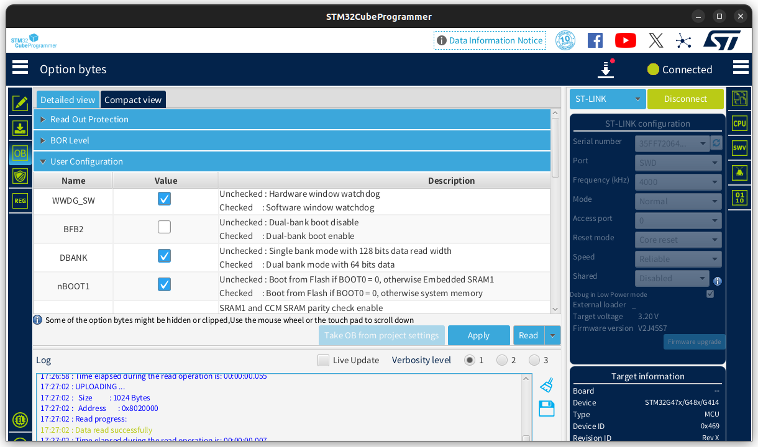Click the Shared info icon
Image resolution: width=758 pixels, height=447 pixels.
[x=718, y=281]
